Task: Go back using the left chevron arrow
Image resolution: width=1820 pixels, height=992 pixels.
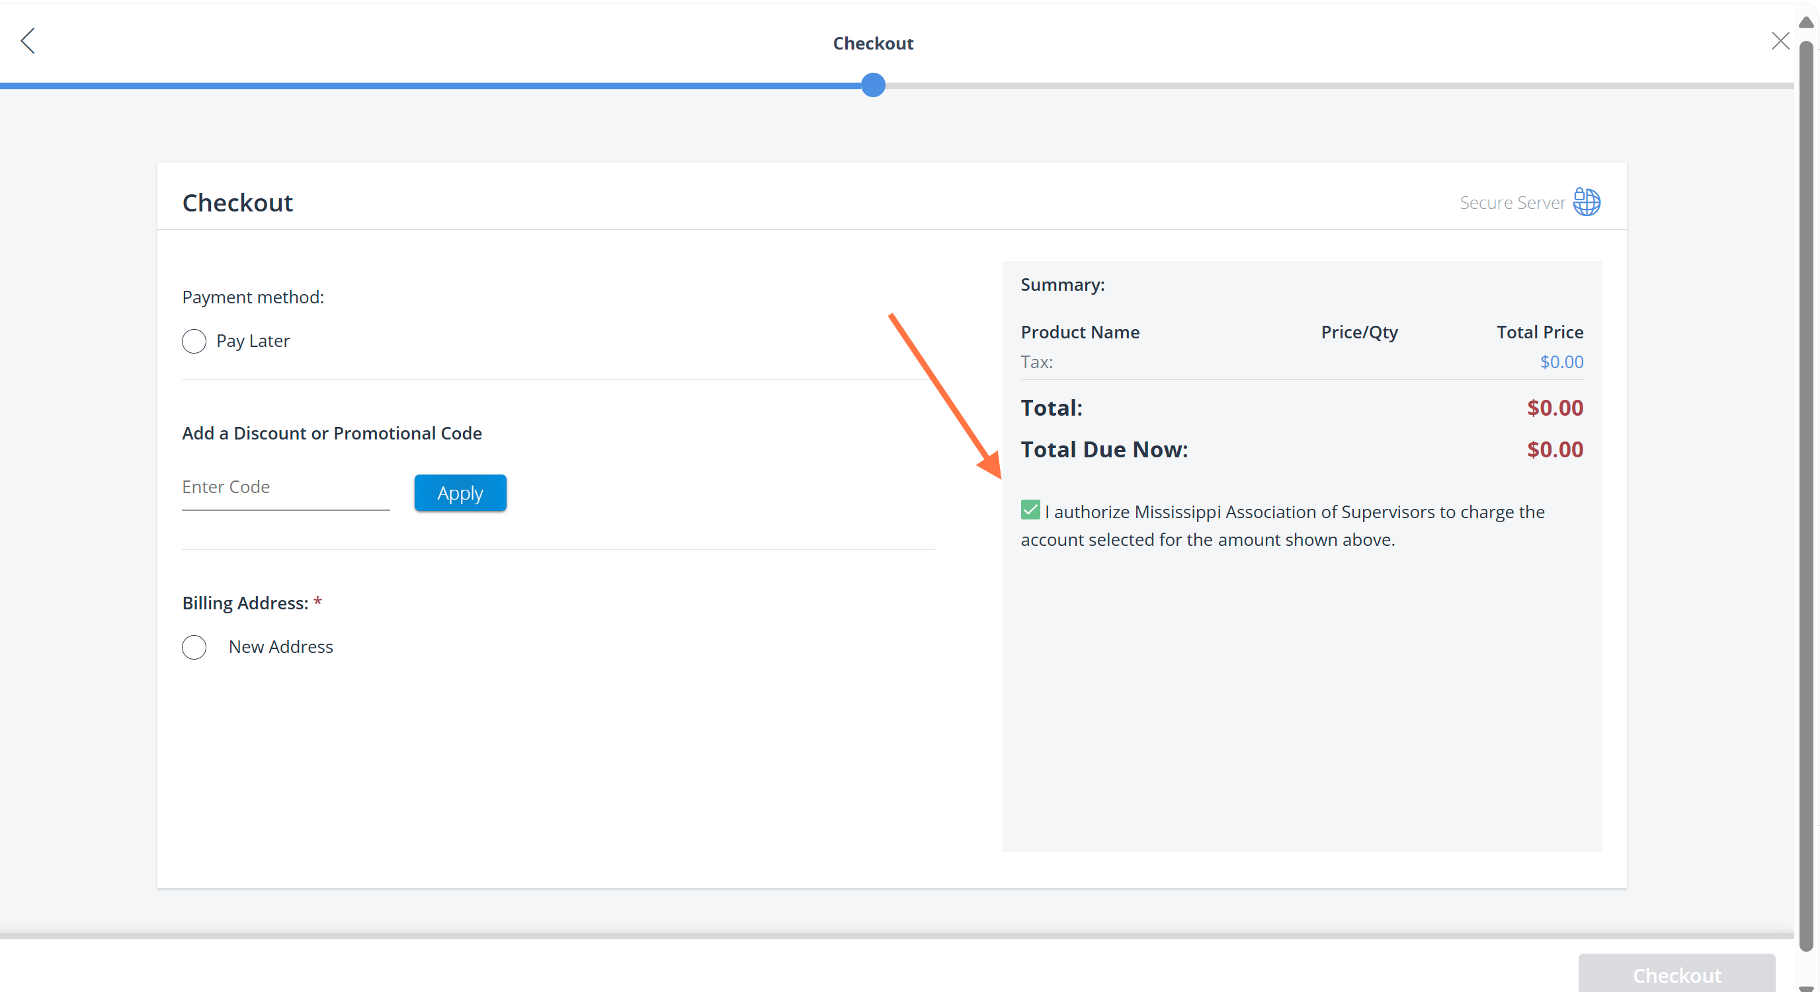Action: (x=28, y=41)
